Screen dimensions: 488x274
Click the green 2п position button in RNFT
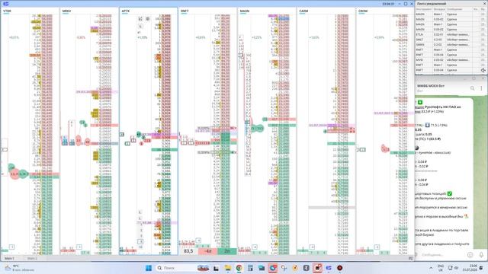(227, 251)
